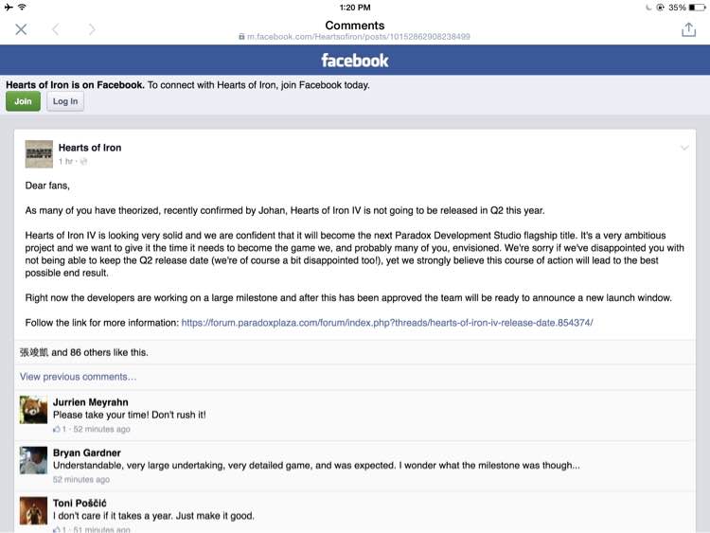
Task: Open Jurrien Meyrahn's profile name
Action: 91,402
